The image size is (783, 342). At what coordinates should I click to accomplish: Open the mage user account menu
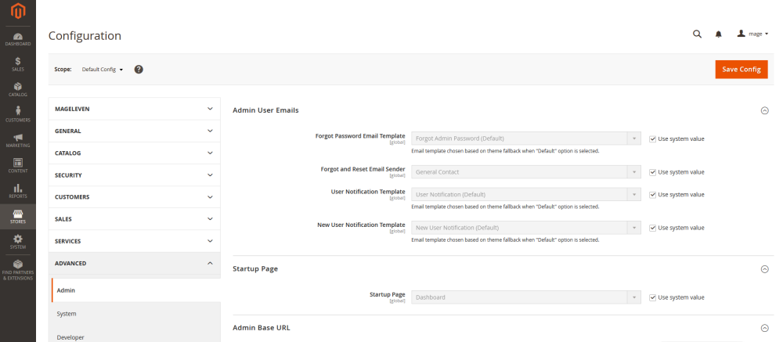[752, 34]
